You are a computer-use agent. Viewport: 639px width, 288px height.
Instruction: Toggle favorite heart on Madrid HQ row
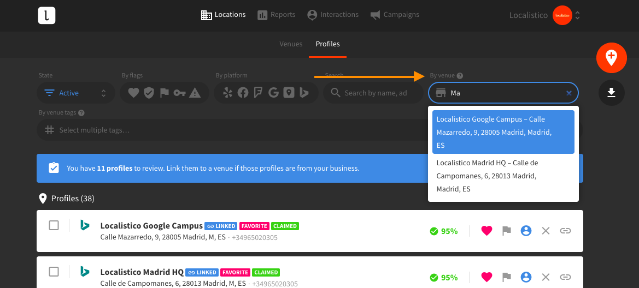[486, 278]
